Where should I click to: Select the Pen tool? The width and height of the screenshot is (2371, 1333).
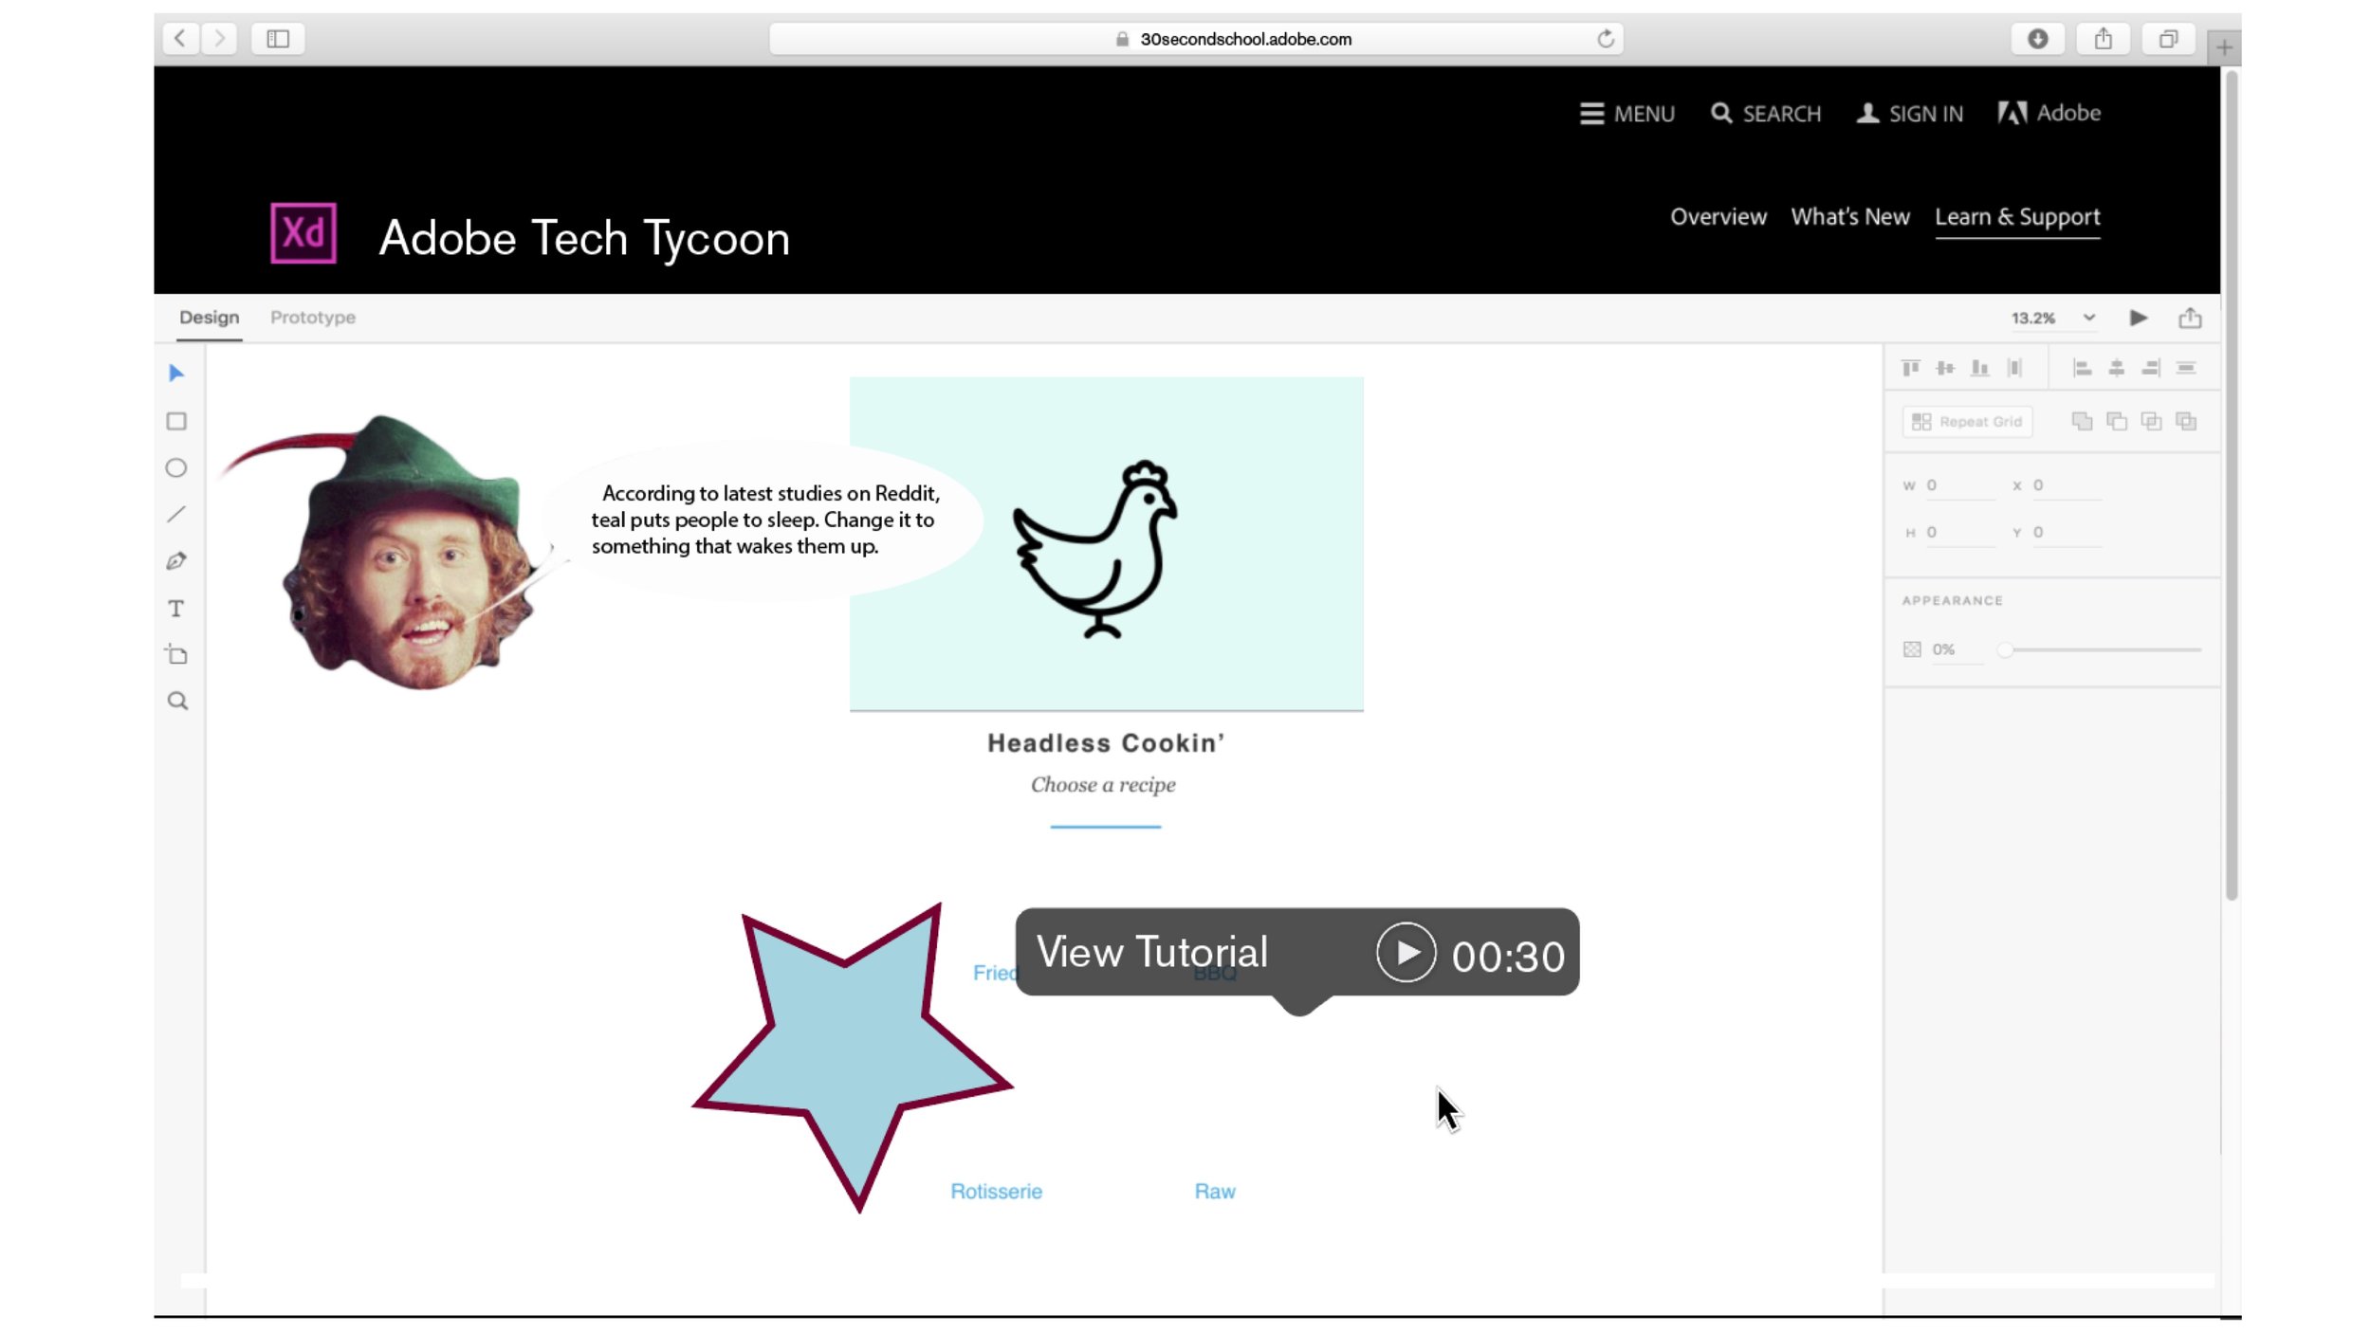(176, 561)
